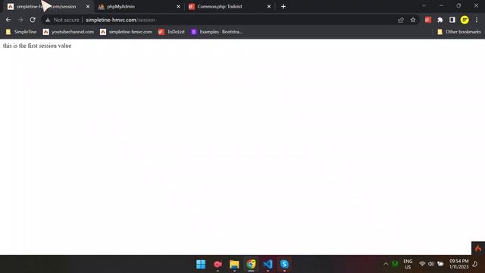485x273 pixels.
Task: Click the green tray icon
Action: point(395,264)
